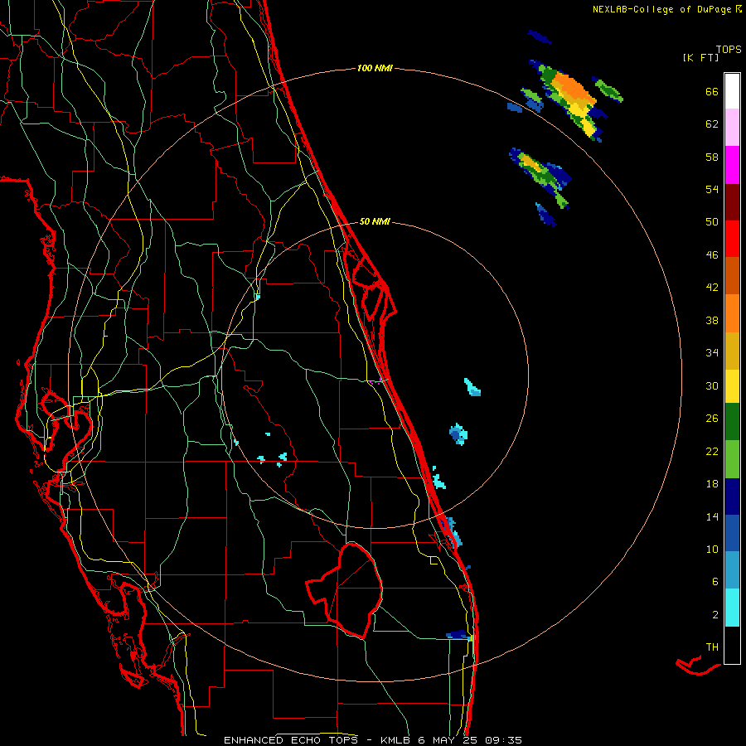Click the TOPS legend title
Screen dimensions: 746x746
[x=729, y=49]
